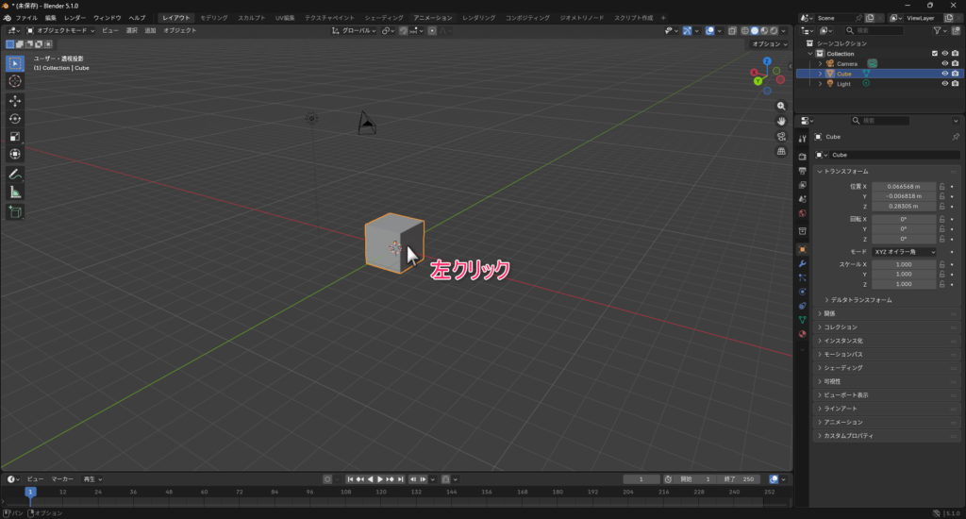Open the オブジェクトモード mode dropdown
Viewport: 966px width, 519px height.
pyautogui.click(x=60, y=30)
